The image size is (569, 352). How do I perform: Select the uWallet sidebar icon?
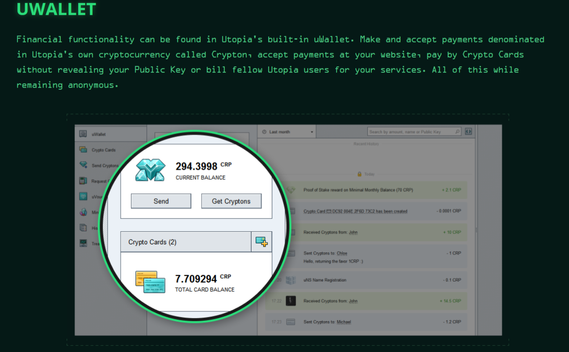point(83,134)
